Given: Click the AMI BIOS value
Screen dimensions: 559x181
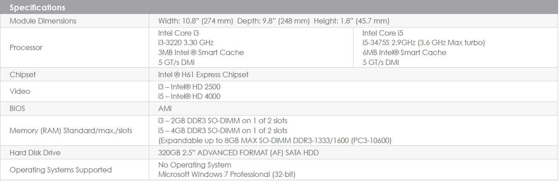Looking at the screenshot, I should coord(165,109).
